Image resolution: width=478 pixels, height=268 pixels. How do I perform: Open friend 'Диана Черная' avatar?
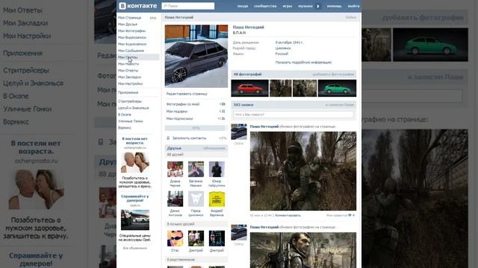click(x=176, y=169)
